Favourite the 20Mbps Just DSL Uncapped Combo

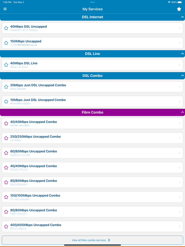coord(6,87)
